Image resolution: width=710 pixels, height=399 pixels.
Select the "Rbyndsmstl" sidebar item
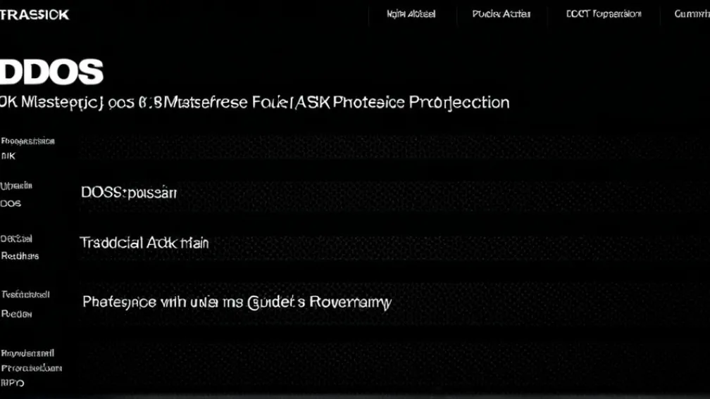pyautogui.click(x=27, y=353)
